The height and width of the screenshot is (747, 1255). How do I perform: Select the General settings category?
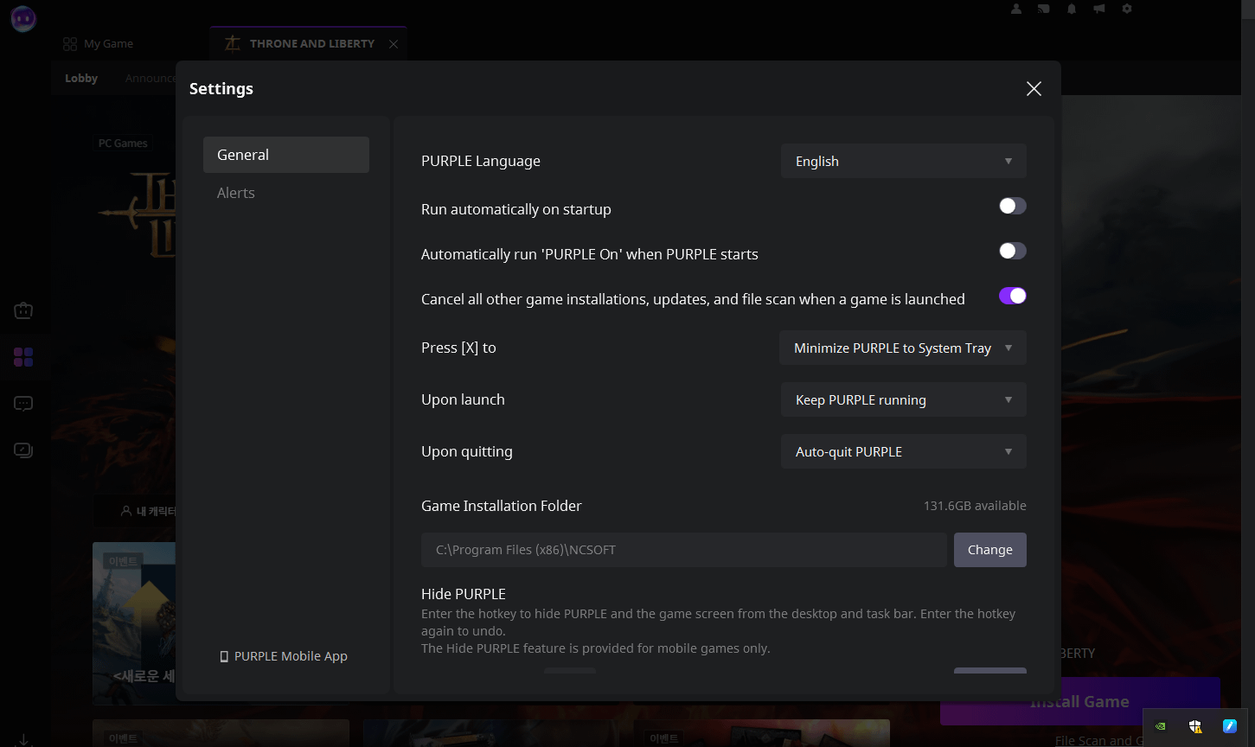point(286,155)
